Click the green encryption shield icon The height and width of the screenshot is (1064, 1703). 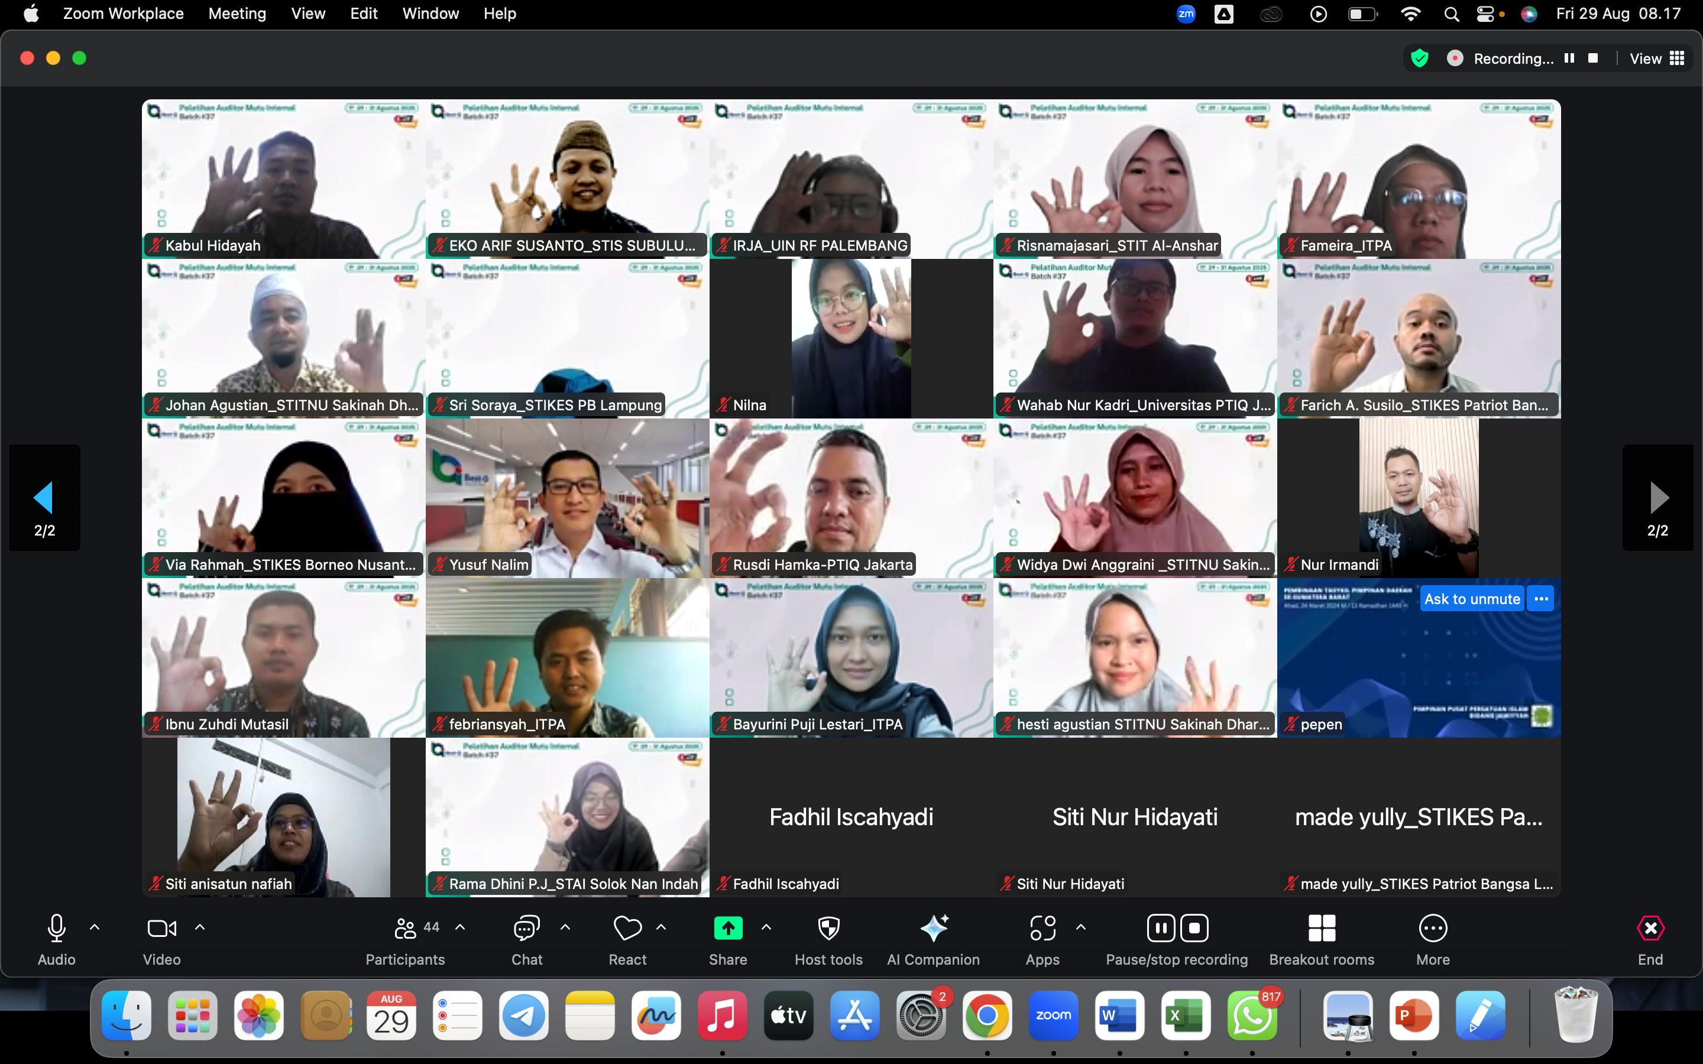(x=1419, y=59)
